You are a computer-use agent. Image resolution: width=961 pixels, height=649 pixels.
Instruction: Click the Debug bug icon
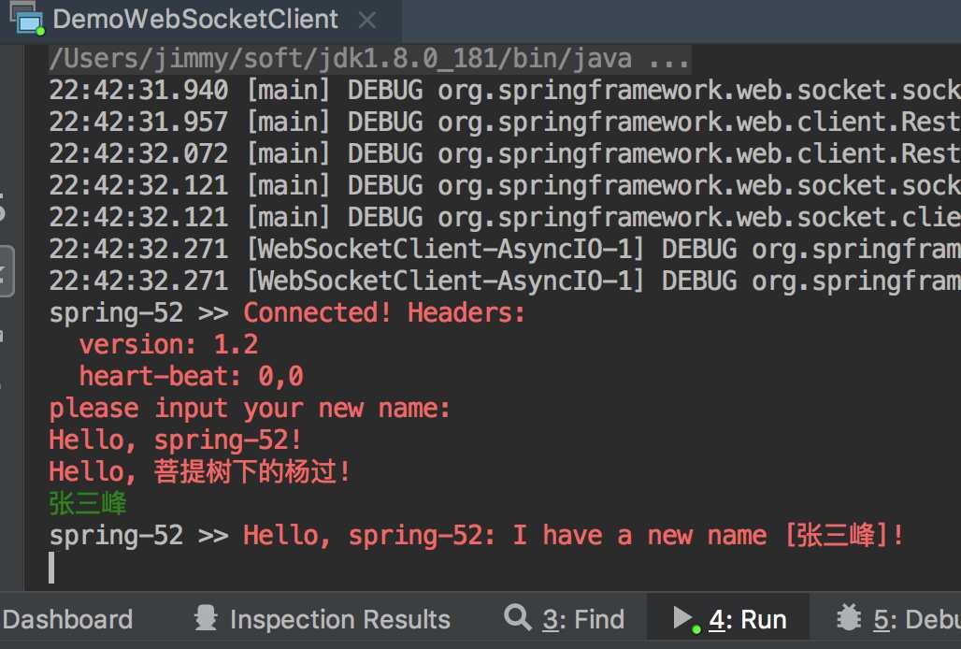(849, 617)
